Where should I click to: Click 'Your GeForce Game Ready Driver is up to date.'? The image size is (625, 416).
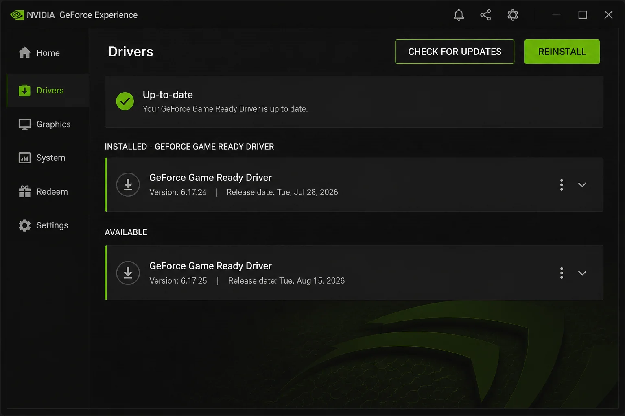click(x=225, y=109)
